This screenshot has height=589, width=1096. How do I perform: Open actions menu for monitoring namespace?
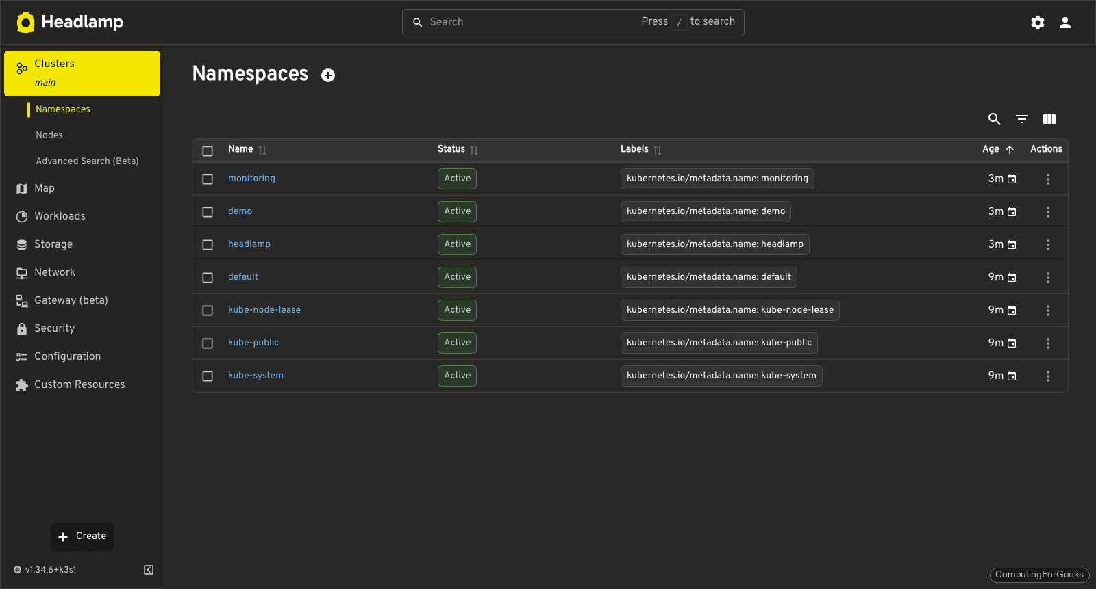click(x=1048, y=179)
